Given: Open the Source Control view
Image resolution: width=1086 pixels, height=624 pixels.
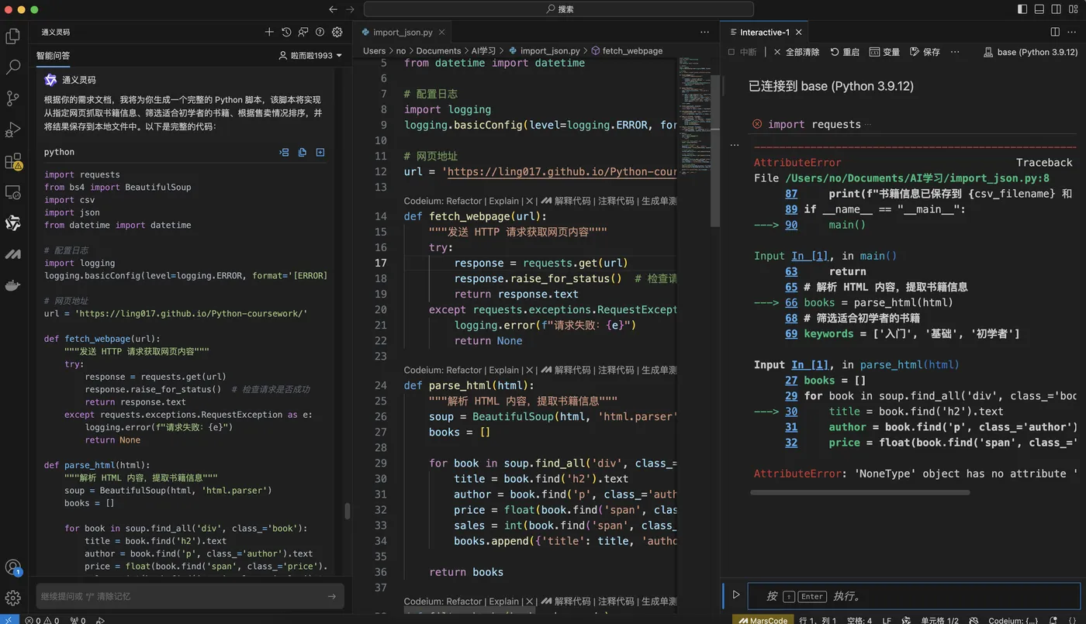Looking at the screenshot, I should tap(12, 98).
